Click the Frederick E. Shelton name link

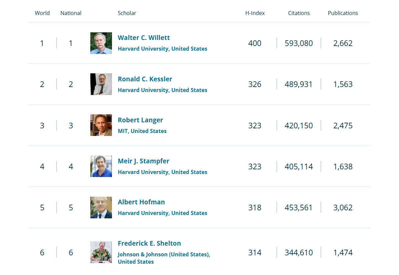coord(149,243)
